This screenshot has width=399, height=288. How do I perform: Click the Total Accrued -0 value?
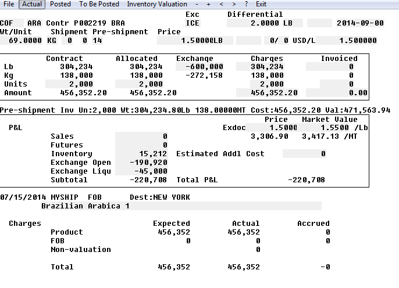click(325, 267)
